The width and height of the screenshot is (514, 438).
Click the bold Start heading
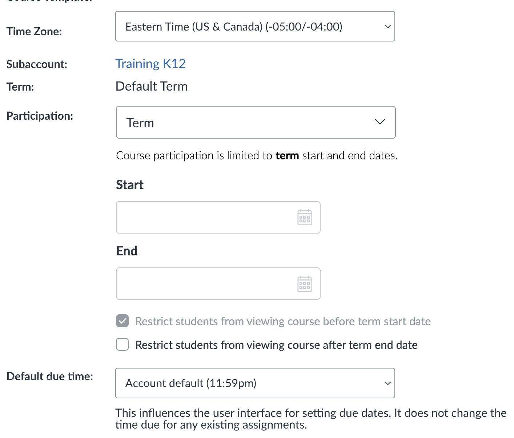(130, 185)
